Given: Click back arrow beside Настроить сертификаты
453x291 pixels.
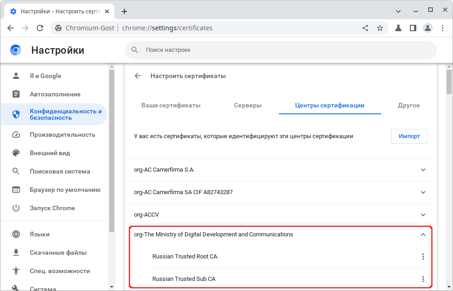Looking at the screenshot, I should tap(138, 76).
